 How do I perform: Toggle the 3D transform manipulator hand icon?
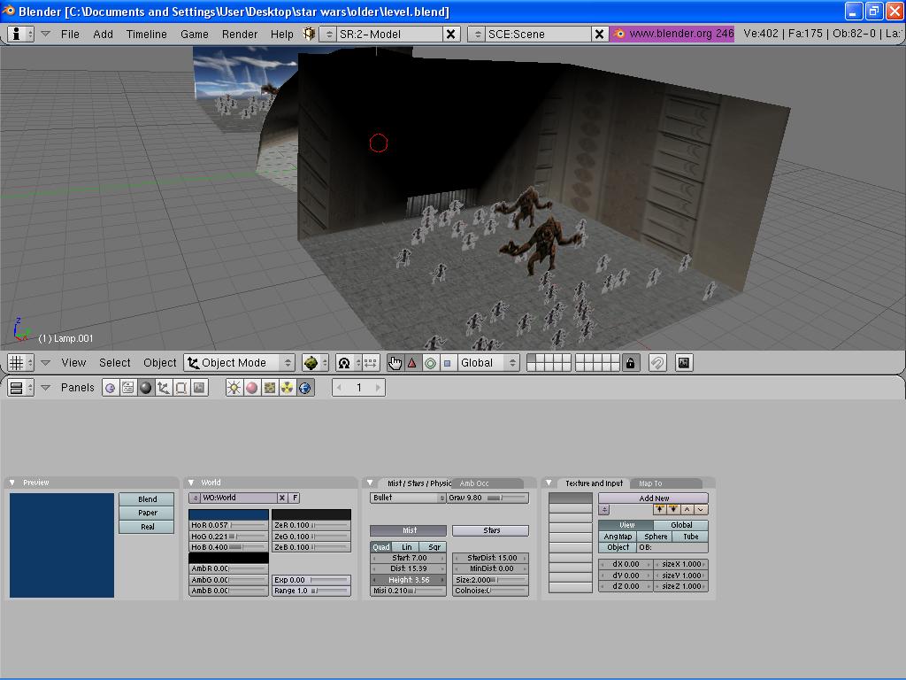pos(395,363)
